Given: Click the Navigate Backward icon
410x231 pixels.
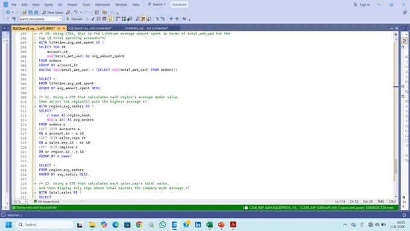Looking at the screenshot, I should pos(8,12).
